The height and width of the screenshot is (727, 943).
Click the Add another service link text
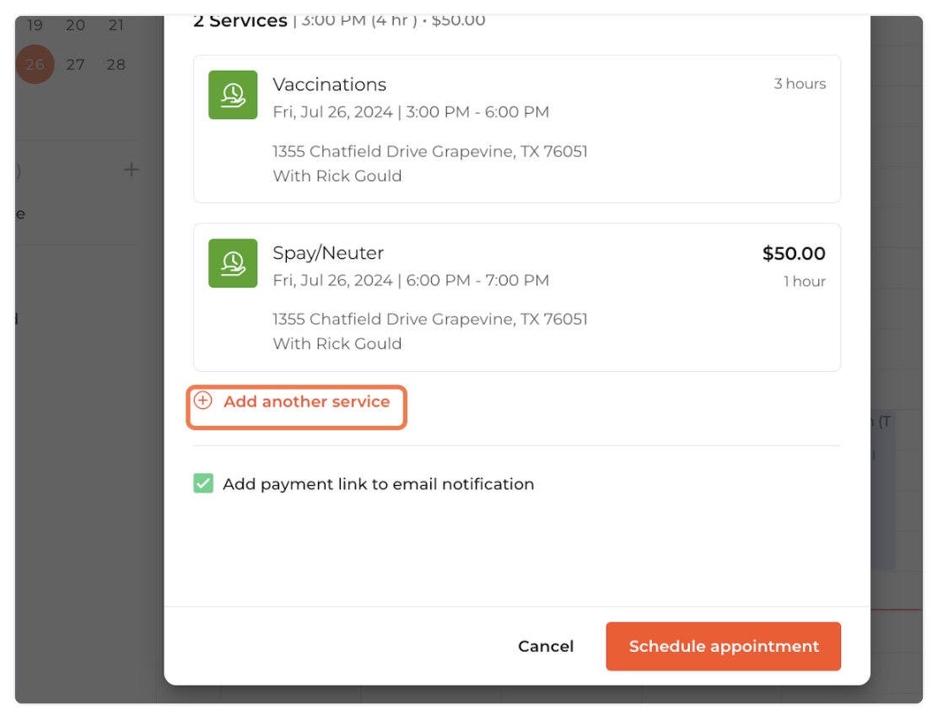pos(306,402)
